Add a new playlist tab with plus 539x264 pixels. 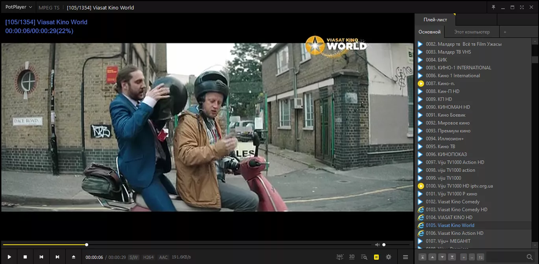pos(505,32)
